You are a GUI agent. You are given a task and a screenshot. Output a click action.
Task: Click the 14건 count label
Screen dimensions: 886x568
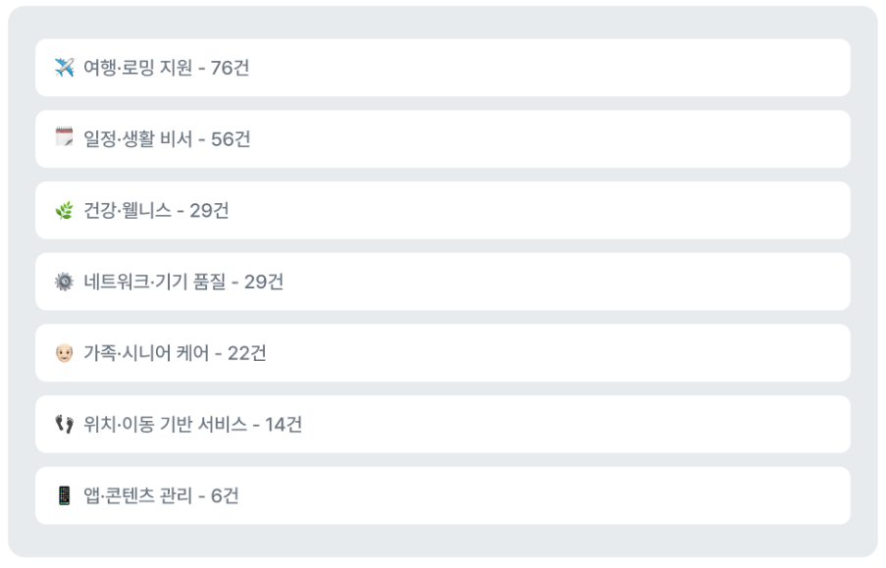[284, 425]
